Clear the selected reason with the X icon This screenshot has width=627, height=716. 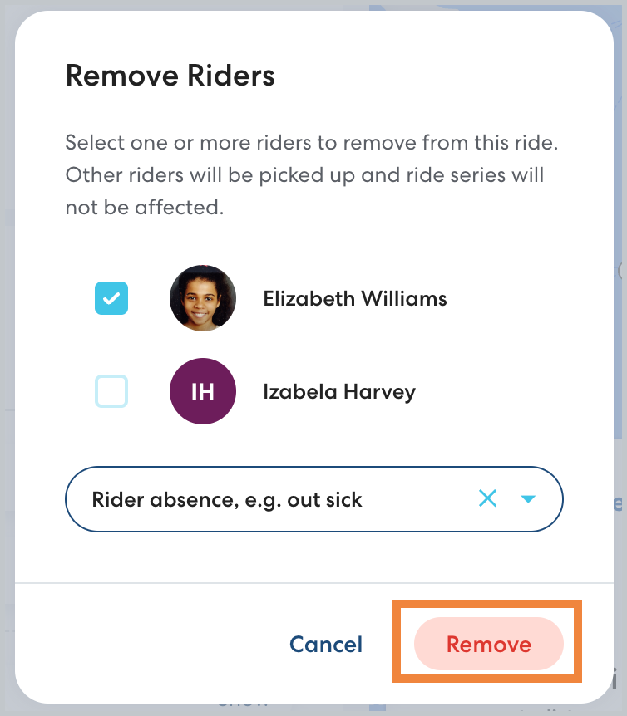click(x=487, y=498)
